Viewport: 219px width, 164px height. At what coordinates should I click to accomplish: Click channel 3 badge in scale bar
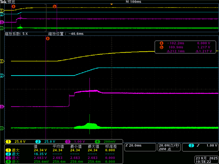coord(68,142)
